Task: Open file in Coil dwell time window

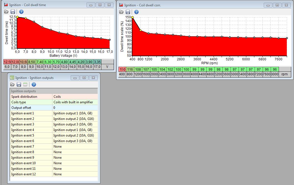Action: tap(6, 12)
